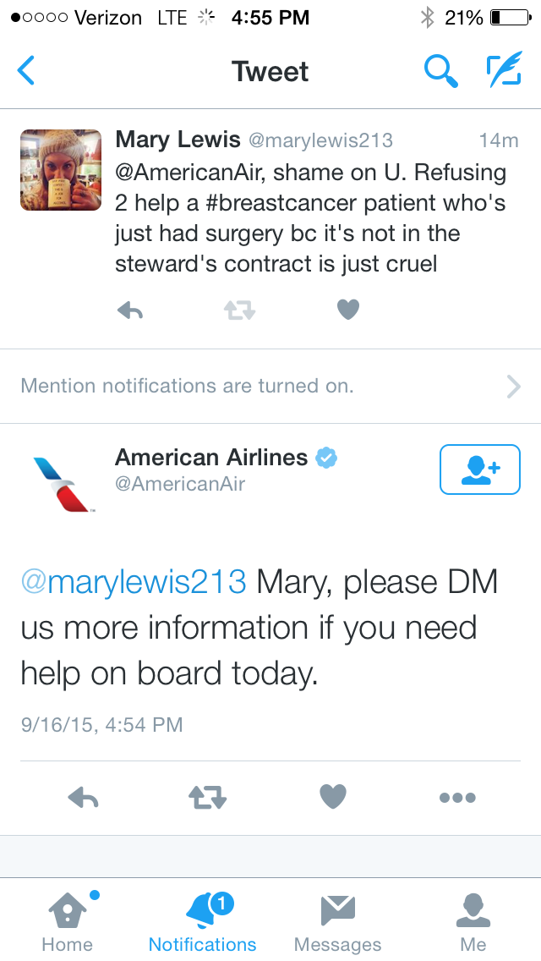Open the Me profile tab
Image resolution: width=541 pixels, height=961 pixels.
[x=473, y=920]
